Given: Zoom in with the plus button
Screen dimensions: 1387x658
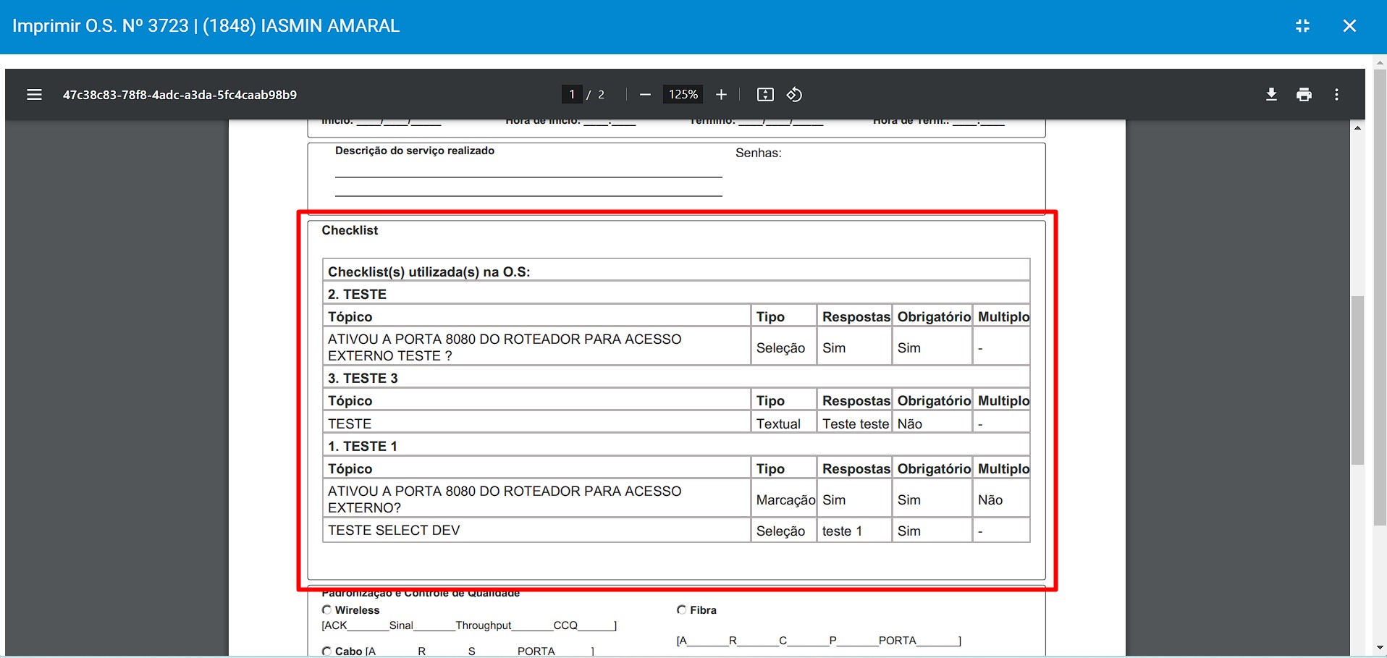Looking at the screenshot, I should click(x=721, y=95).
